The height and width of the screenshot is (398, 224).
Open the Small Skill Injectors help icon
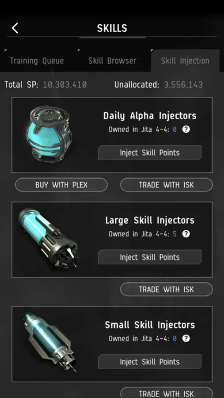click(x=186, y=338)
